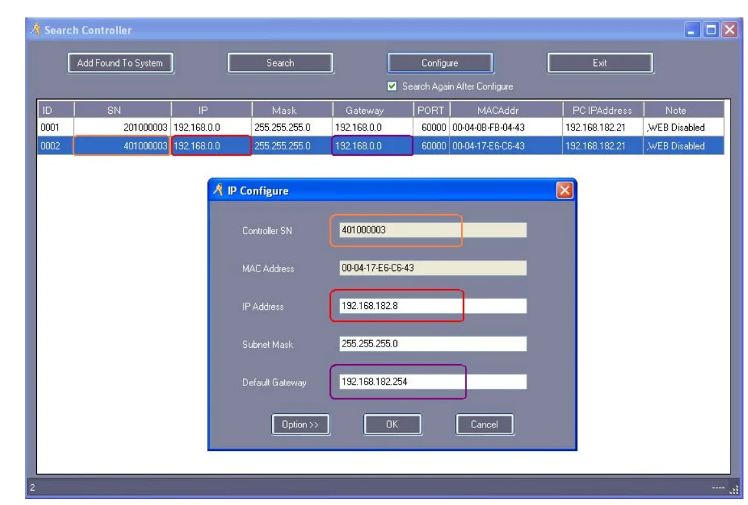Confirm IP Configure with OK
This screenshot has height=505, width=748.
[x=392, y=424]
